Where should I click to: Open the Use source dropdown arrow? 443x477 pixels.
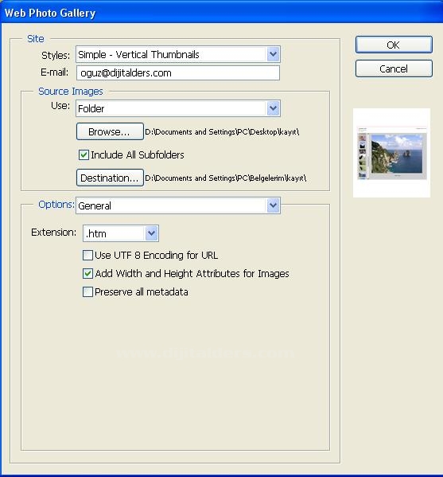tap(273, 108)
